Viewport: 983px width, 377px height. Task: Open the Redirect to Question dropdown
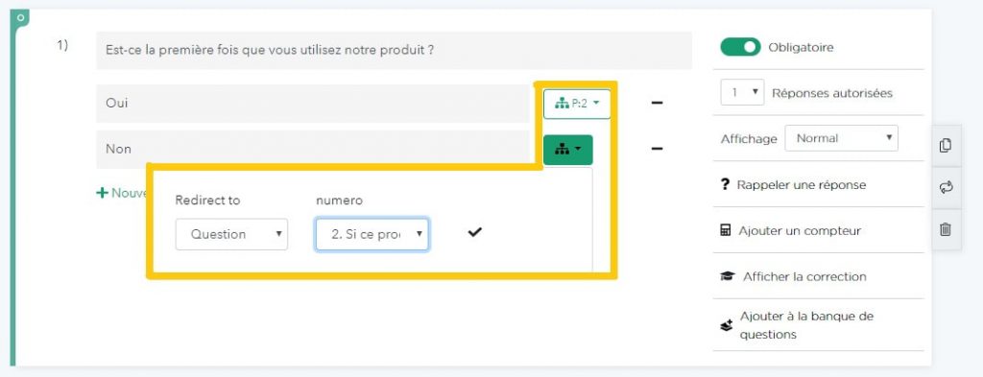[x=231, y=234]
